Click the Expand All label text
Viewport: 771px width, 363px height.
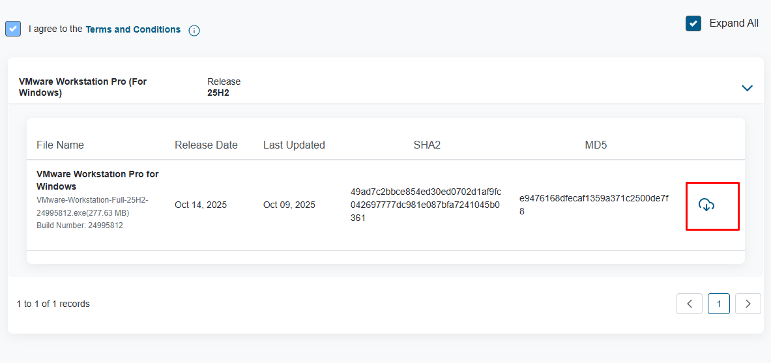(x=734, y=23)
